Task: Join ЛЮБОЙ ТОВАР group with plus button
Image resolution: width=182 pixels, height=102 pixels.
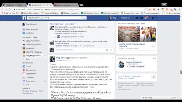Action: (153, 46)
